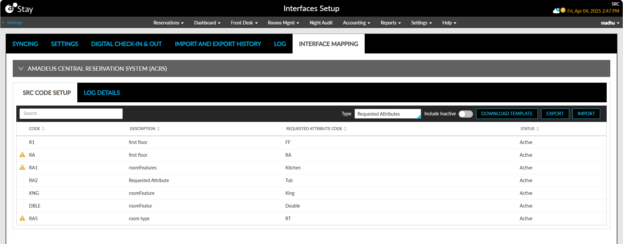The height and width of the screenshot is (244, 623).
Task: Select the INTERFACE MAPPING tab
Action: [x=328, y=44]
